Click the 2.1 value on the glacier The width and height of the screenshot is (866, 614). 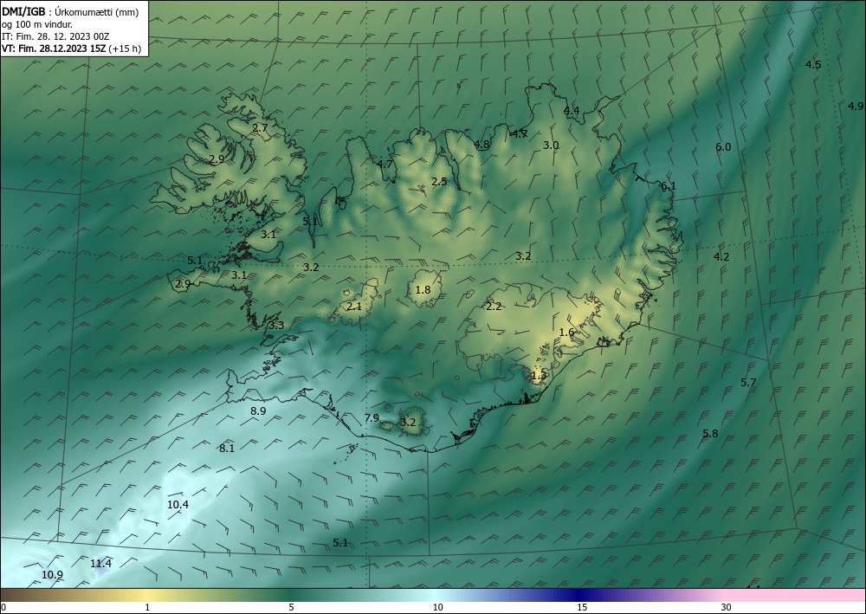point(354,306)
